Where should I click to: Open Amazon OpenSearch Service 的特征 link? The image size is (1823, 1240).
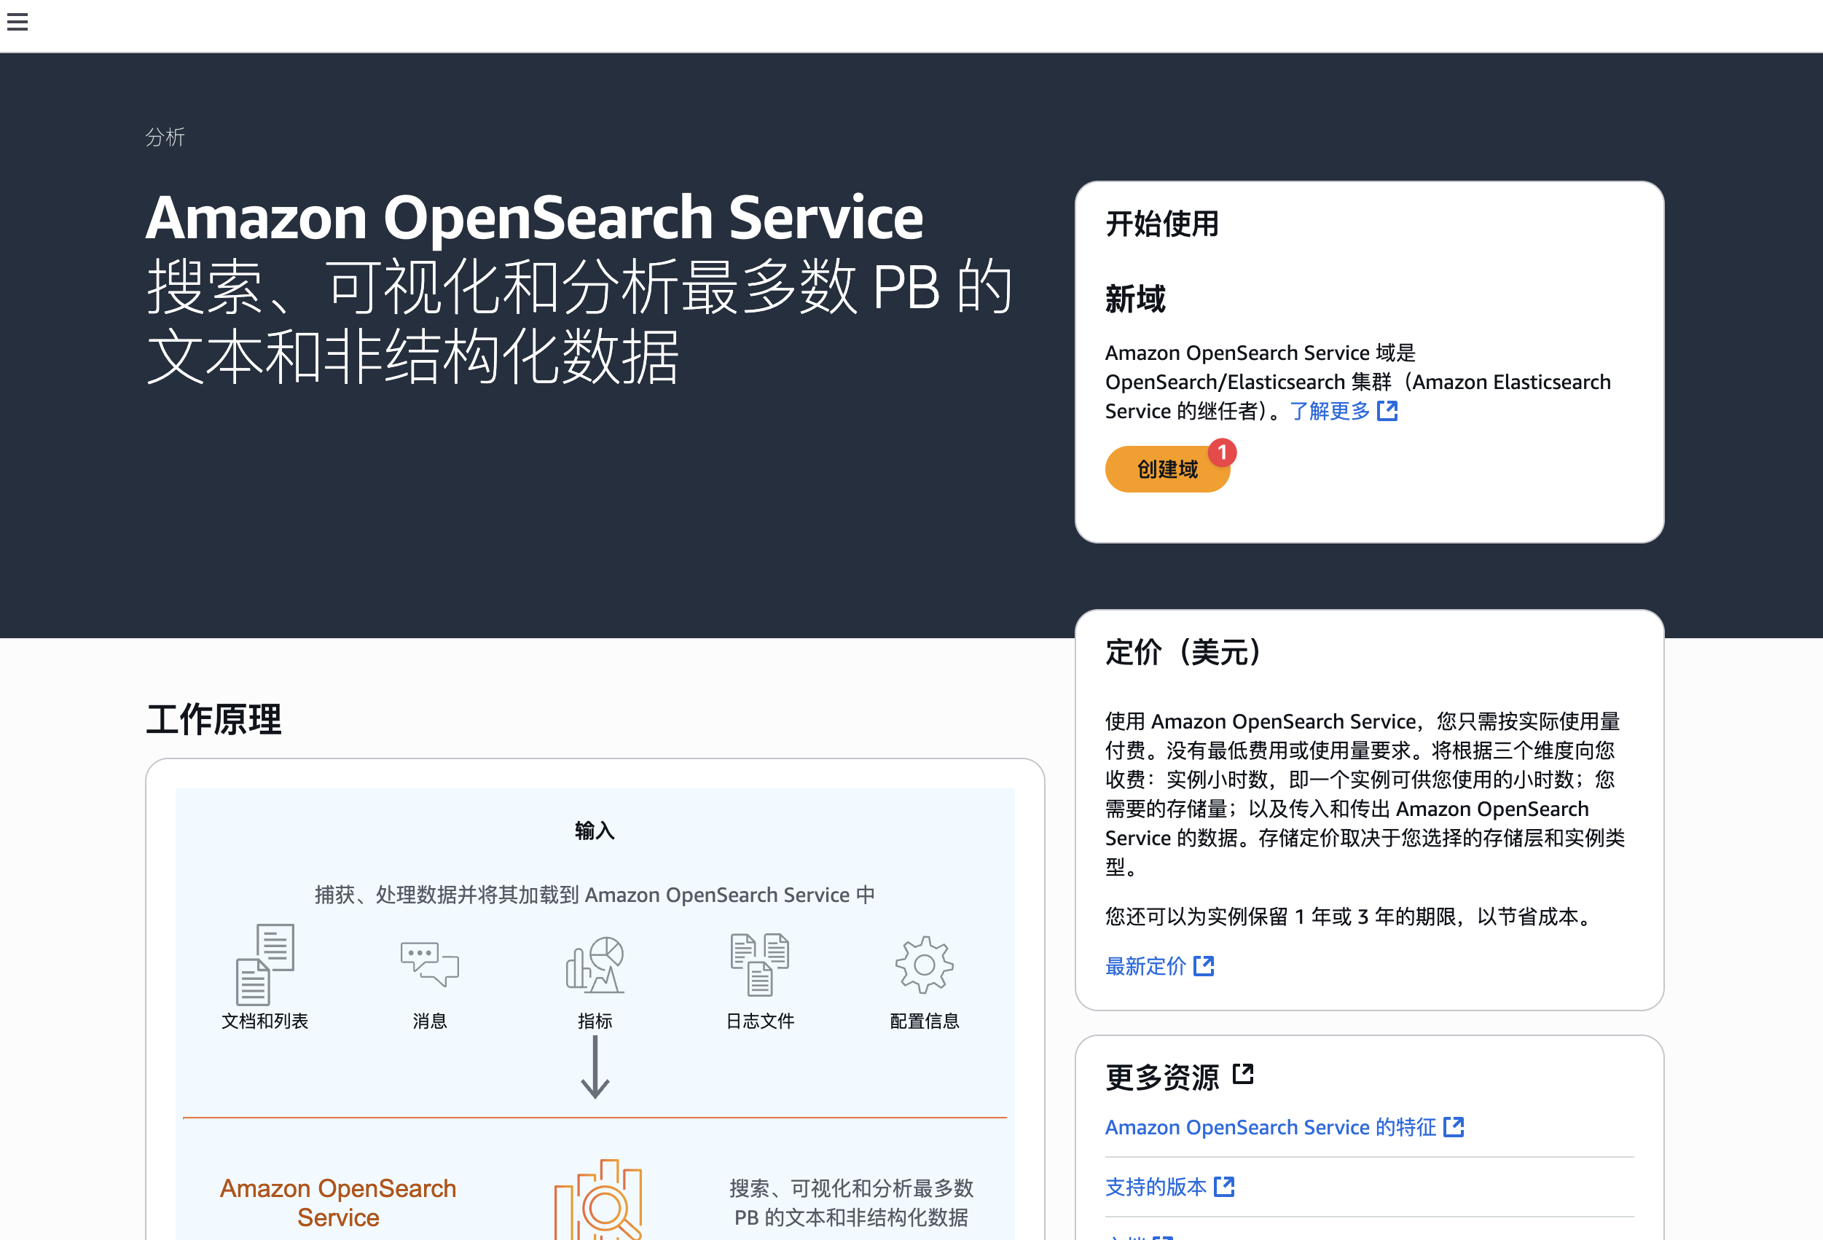1270,1127
